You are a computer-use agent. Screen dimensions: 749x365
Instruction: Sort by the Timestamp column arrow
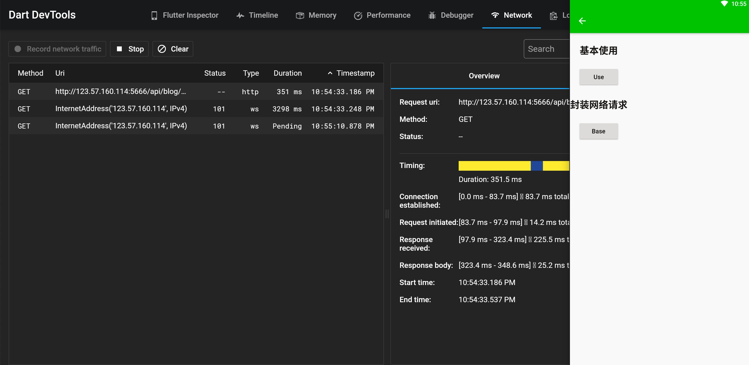pyautogui.click(x=330, y=73)
